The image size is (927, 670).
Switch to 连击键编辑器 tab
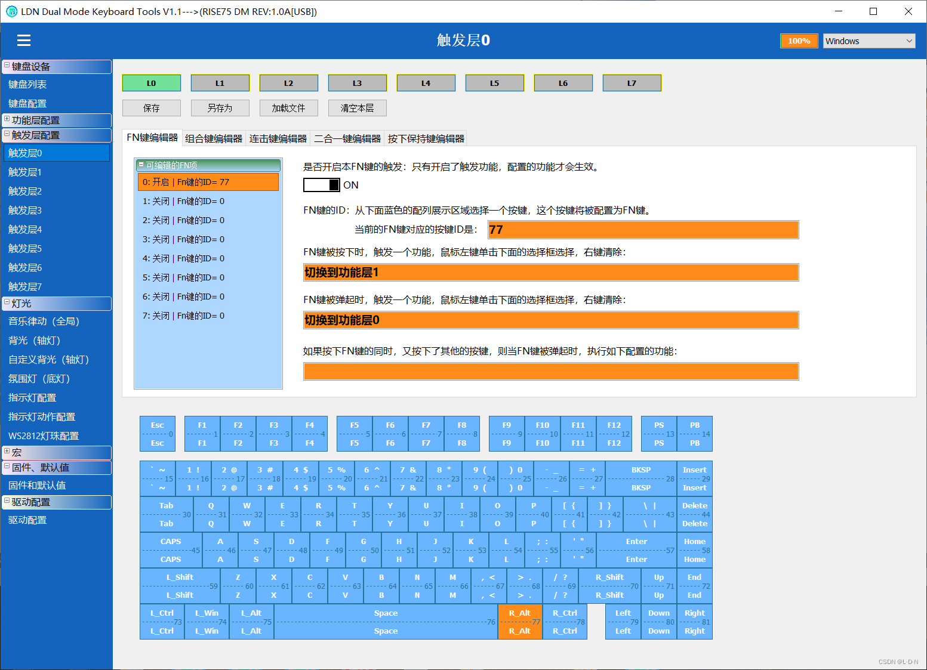coord(278,138)
